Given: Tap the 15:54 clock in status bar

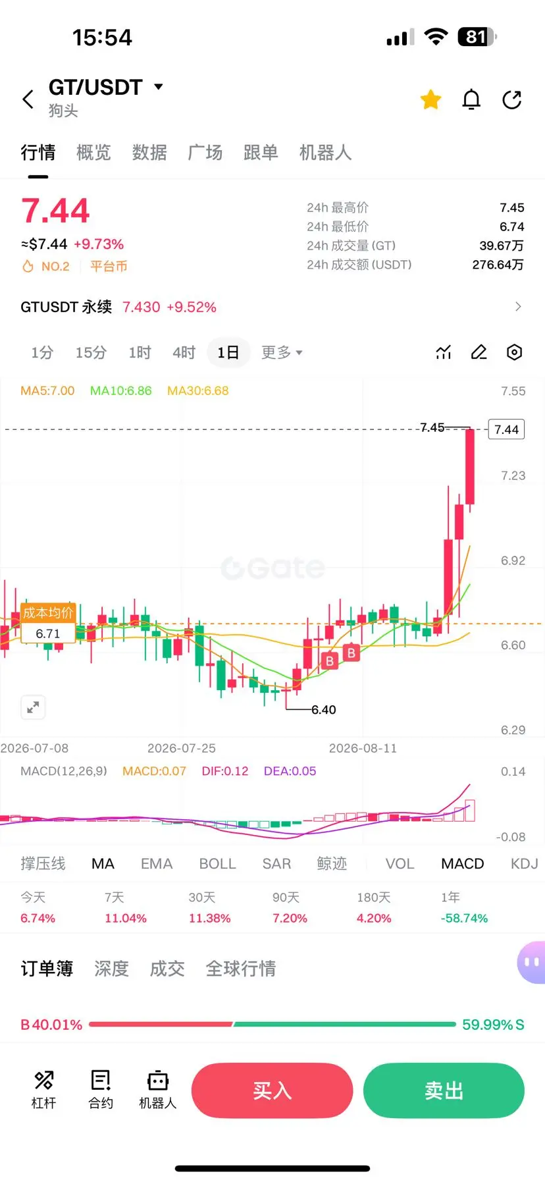Looking at the screenshot, I should tap(102, 38).
